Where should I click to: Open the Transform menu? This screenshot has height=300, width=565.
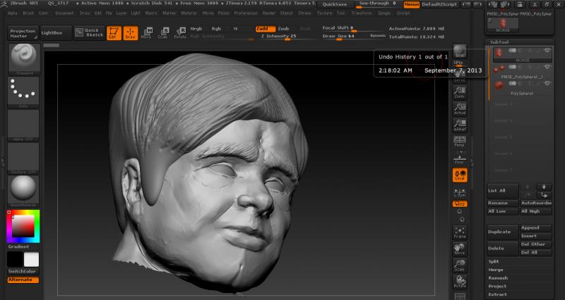361,13
